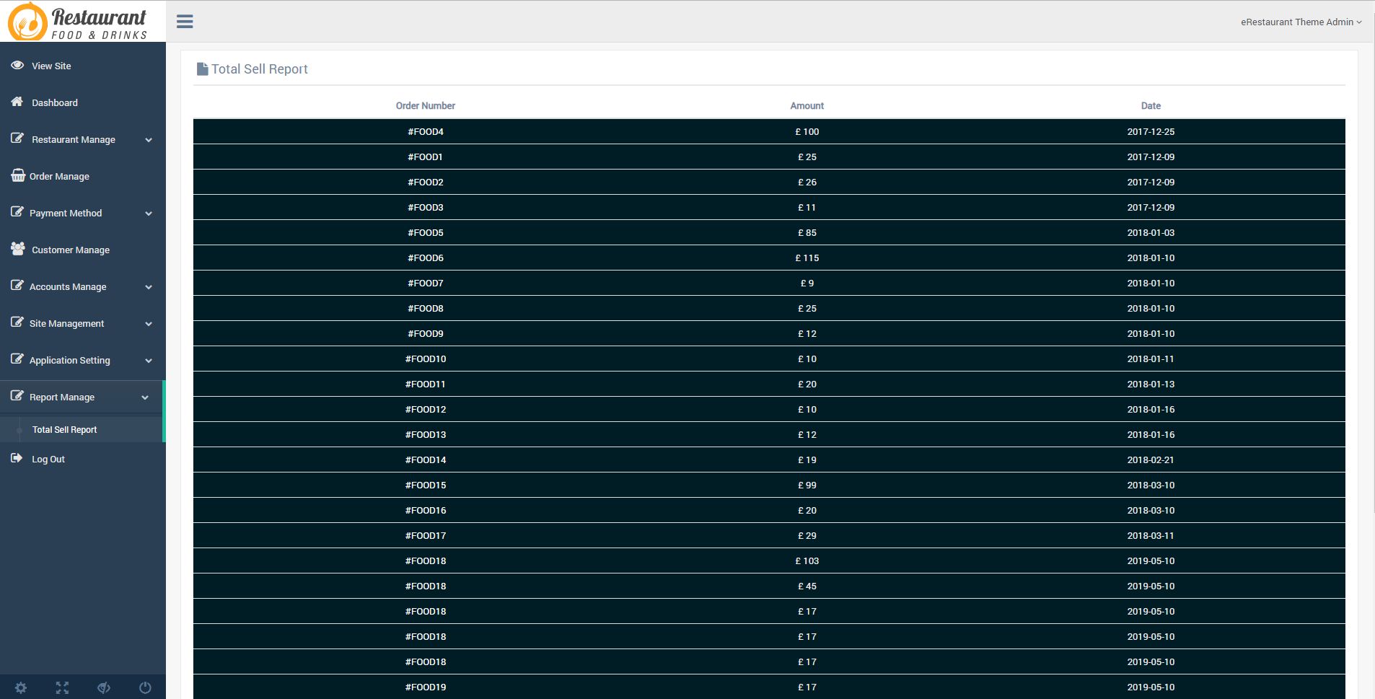Enter fullscreen using the sidebar footer arrows icon
1375x699 pixels.
pos(62,687)
